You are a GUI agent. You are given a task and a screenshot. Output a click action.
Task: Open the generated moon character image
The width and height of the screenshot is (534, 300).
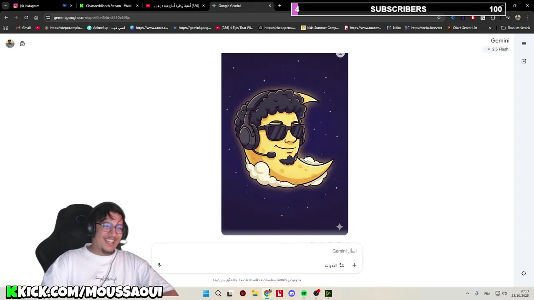(285, 144)
